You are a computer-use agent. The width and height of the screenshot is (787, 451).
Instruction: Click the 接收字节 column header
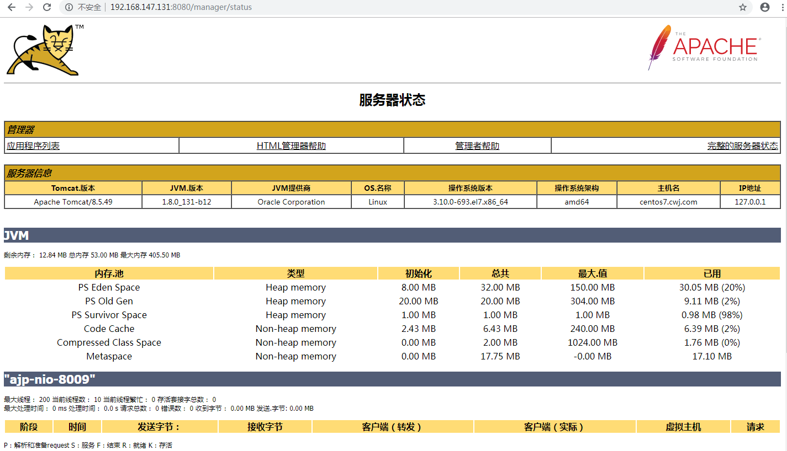265,427
